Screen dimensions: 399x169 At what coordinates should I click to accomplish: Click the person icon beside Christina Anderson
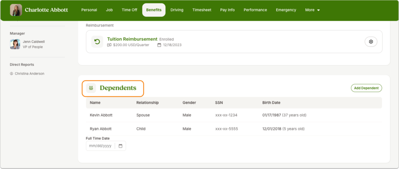[x=11, y=74]
